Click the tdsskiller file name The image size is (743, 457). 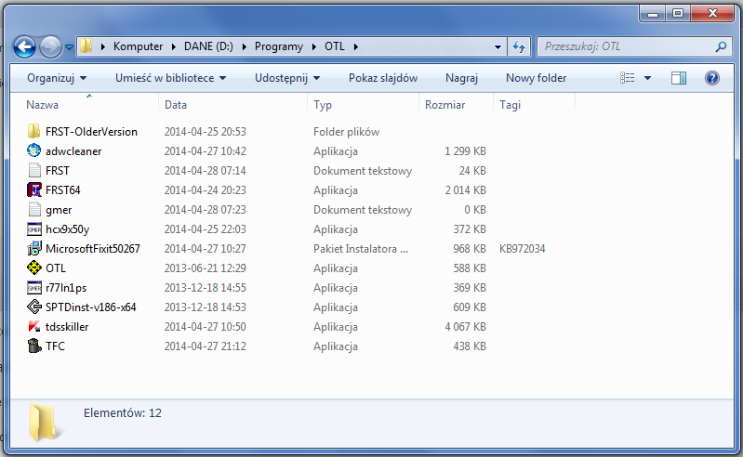[67, 326]
